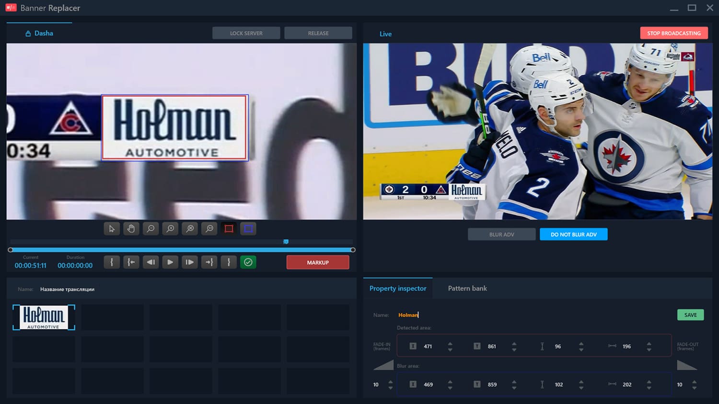Click the zoom out magnifier
The height and width of the screenshot is (404, 719).
tap(151, 229)
